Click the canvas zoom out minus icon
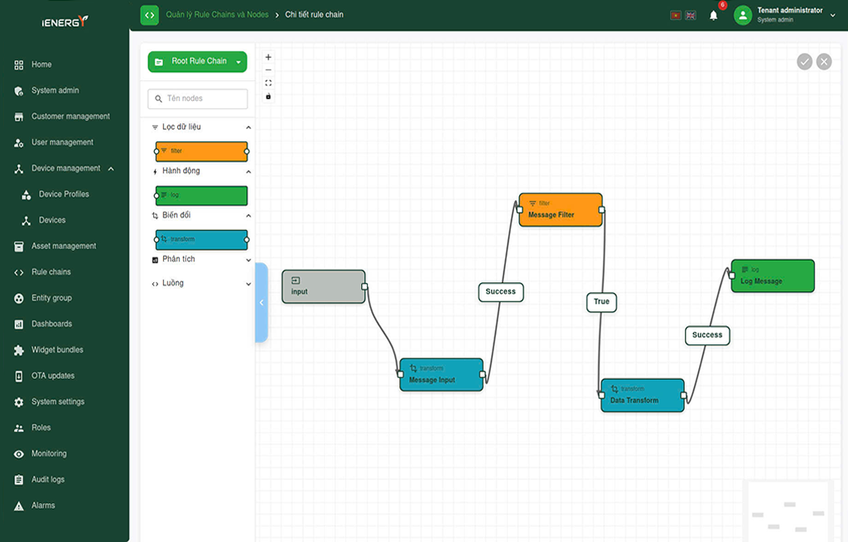848x542 pixels. tap(268, 70)
